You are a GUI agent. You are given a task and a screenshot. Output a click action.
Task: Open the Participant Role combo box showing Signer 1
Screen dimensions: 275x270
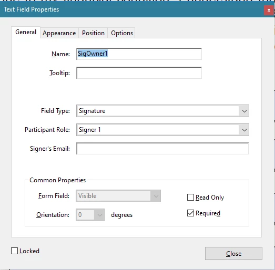click(x=162, y=130)
